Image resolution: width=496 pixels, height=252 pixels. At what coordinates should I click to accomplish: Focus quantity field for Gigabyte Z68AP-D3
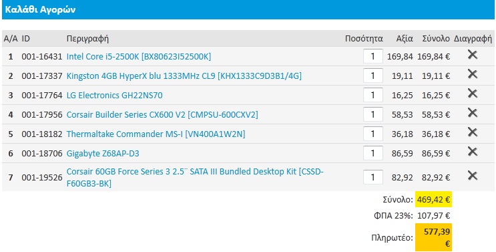click(x=373, y=153)
